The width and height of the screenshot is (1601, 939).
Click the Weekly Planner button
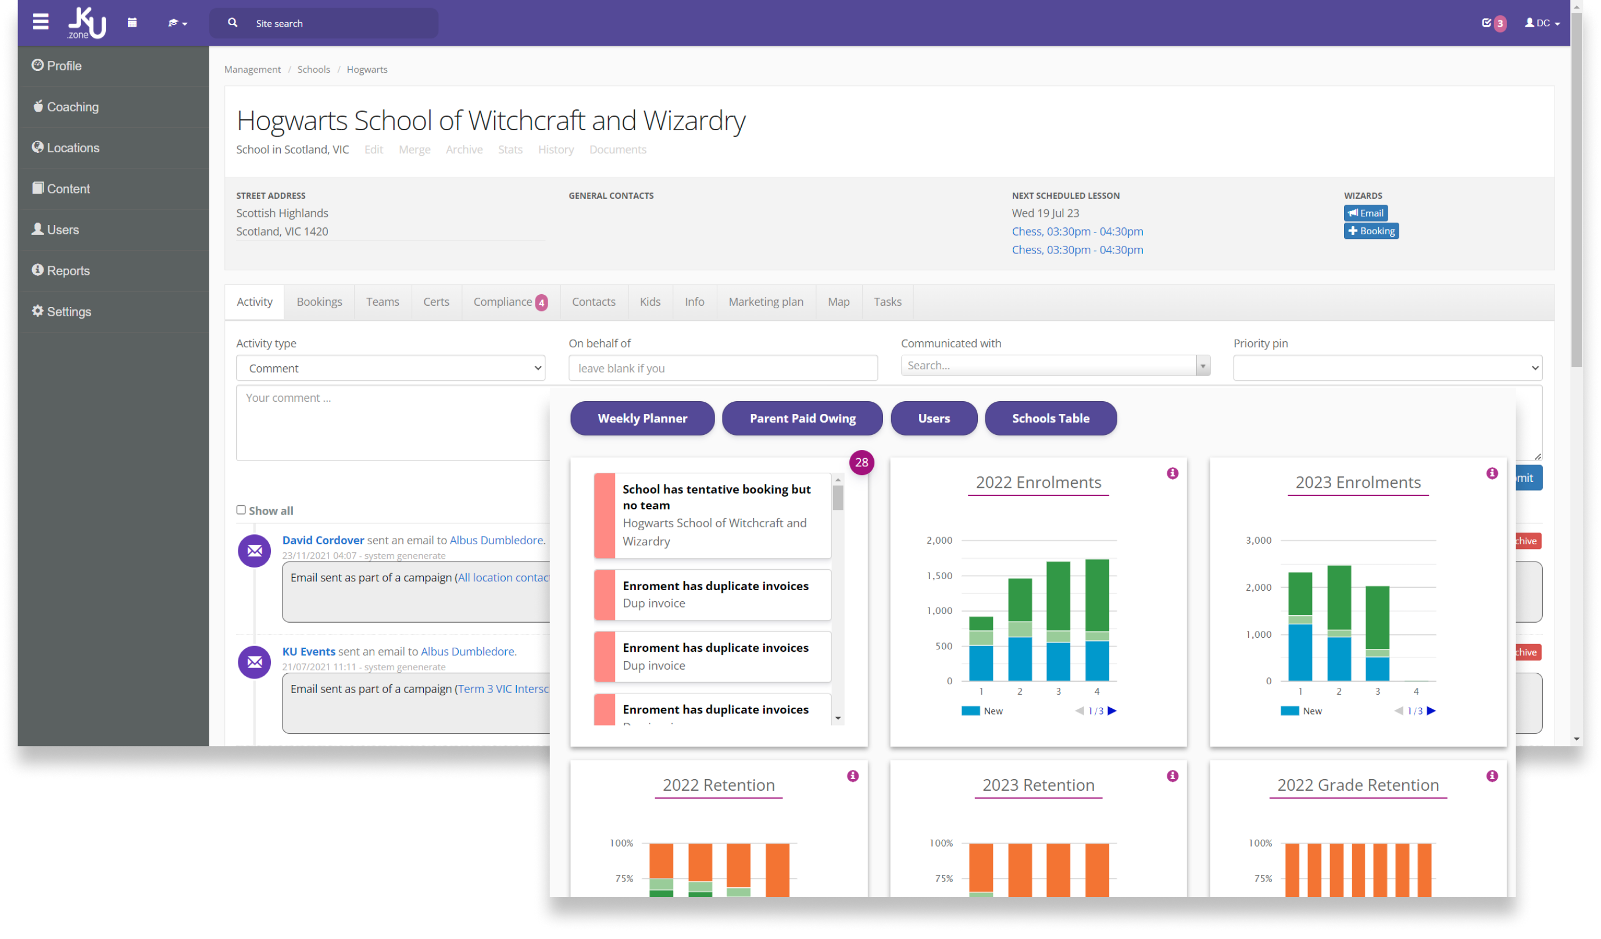click(x=642, y=419)
